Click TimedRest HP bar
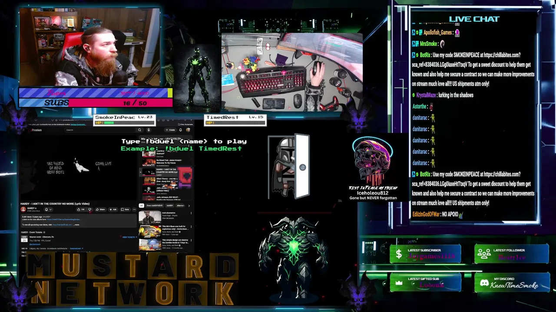Image resolution: width=556 pixels, height=312 pixels. tap(235, 123)
